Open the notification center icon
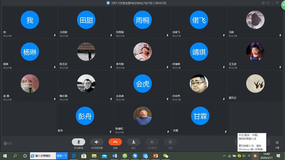Image resolution: width=285 pixels, height=160 pixels. (x=278, y=156)
